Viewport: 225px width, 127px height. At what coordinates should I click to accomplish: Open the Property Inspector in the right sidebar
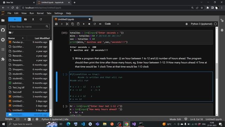[x=222, y=20]
